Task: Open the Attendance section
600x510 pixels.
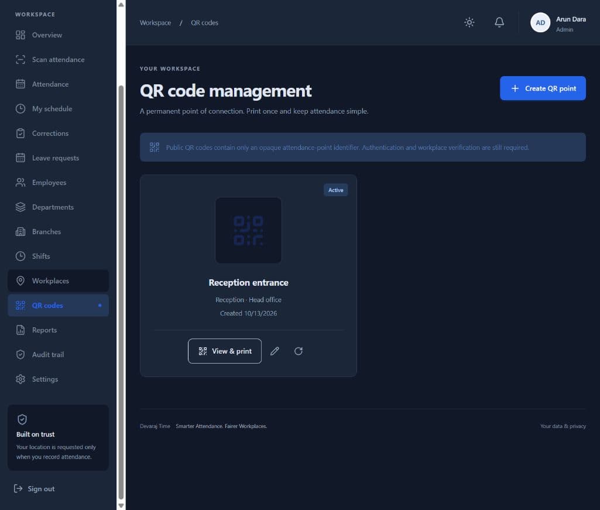Action: coord(58,84)
